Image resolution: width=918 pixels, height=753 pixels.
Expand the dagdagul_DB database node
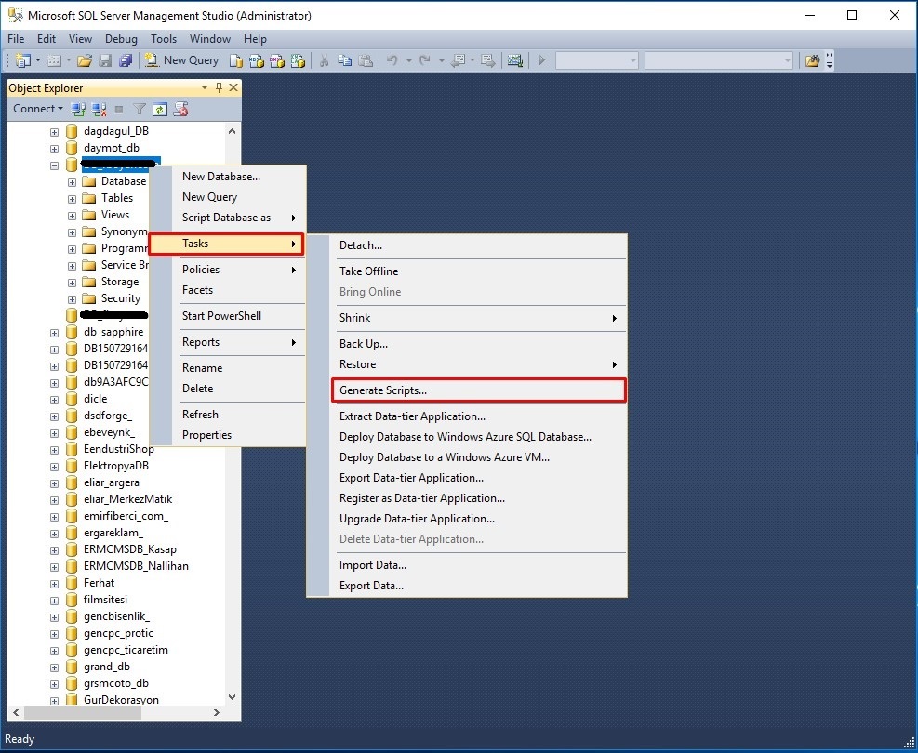[x=55, y=132]
